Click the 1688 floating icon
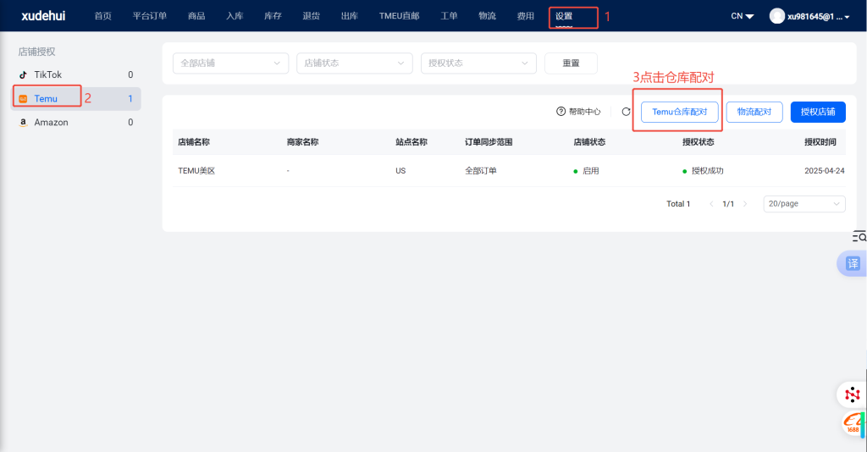 [853, 424]
